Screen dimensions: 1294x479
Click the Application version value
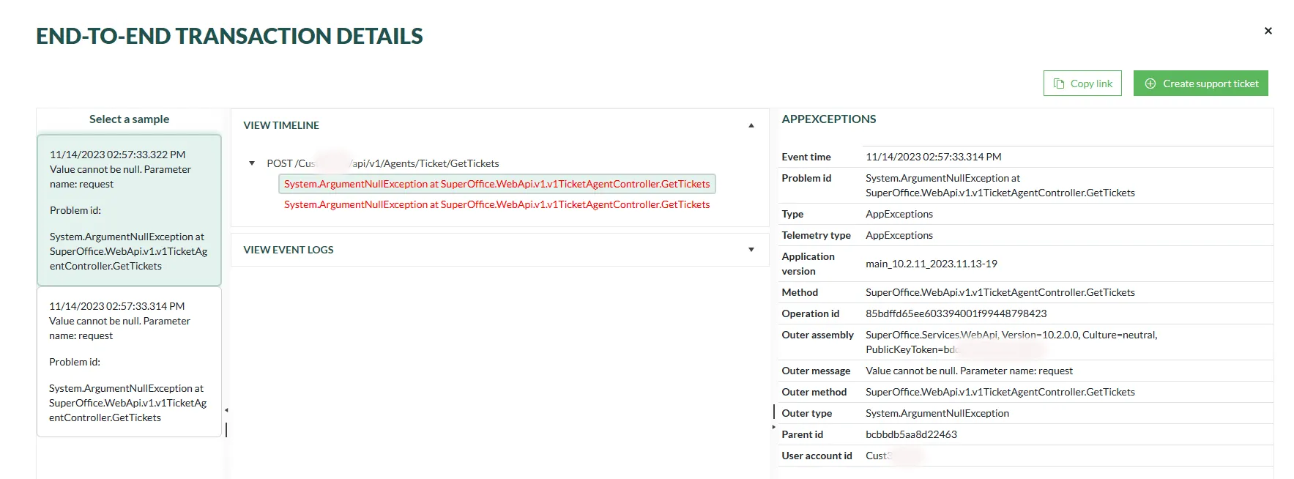(931, 264)
